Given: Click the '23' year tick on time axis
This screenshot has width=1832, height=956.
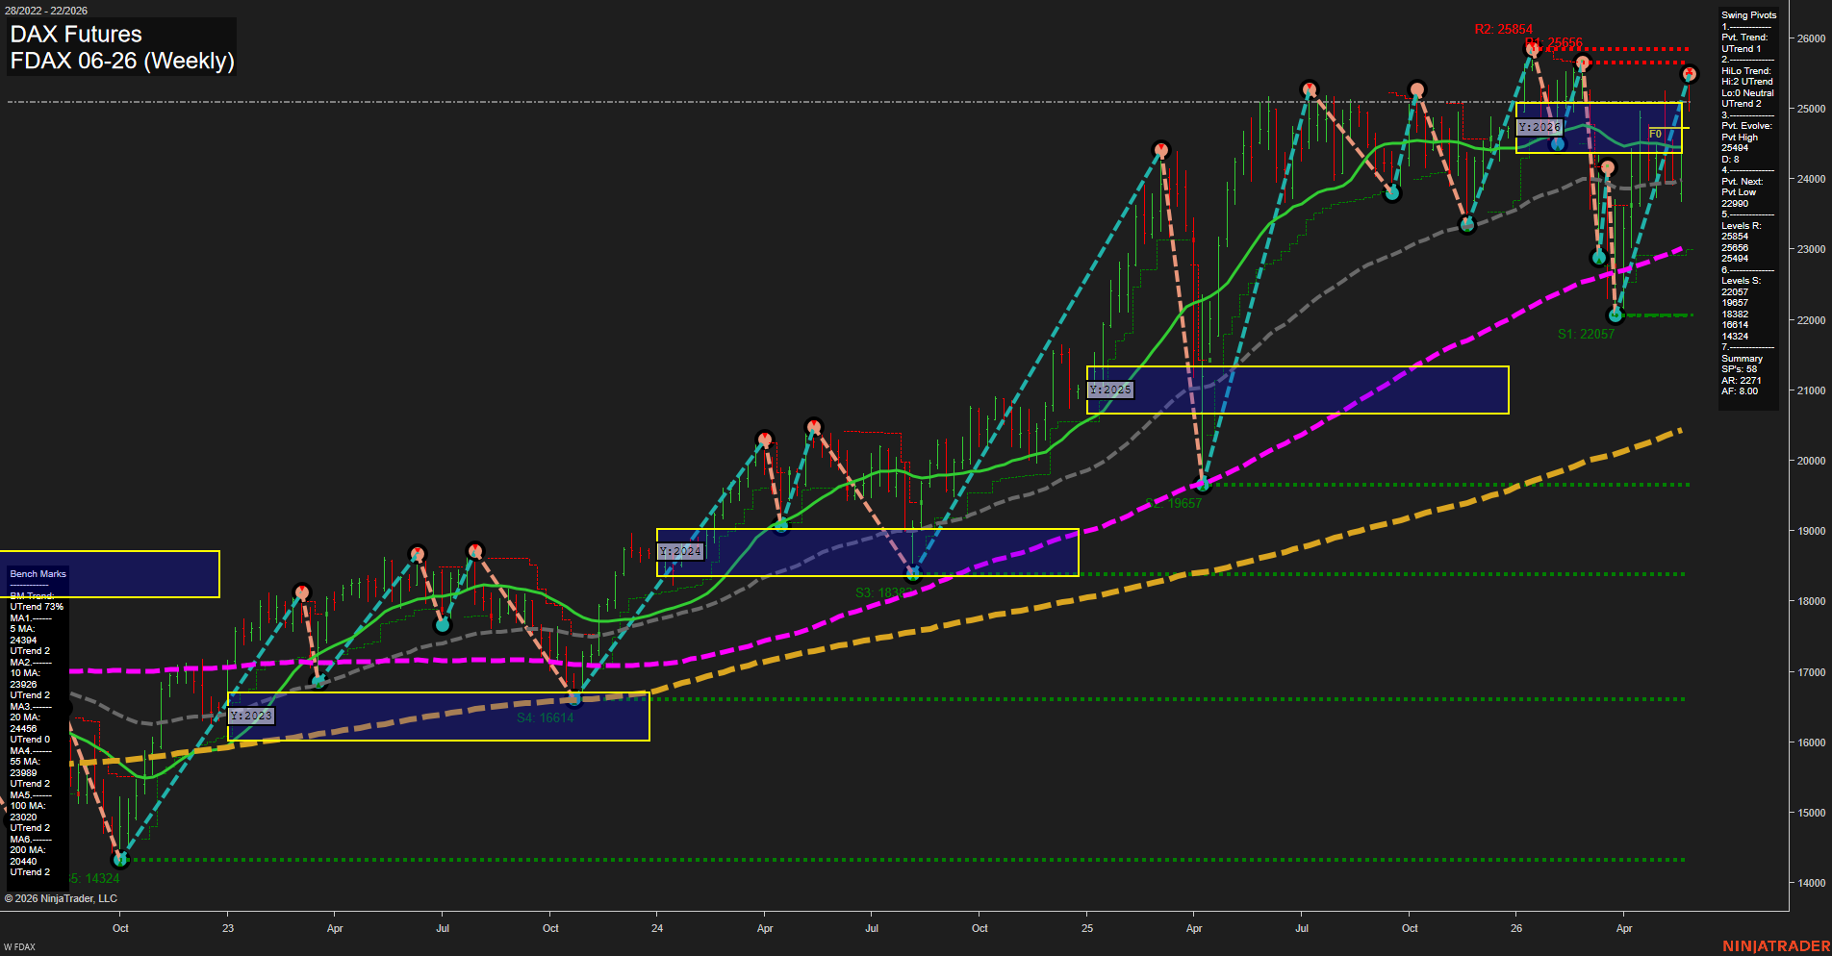Looking at the screenshot, I should (x=228, y=928).
